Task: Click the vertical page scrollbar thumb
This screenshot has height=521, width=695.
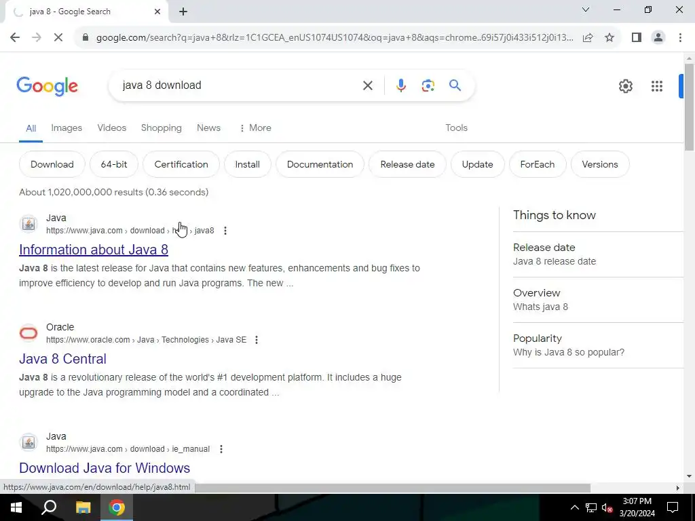Action: tap(689, 107)
